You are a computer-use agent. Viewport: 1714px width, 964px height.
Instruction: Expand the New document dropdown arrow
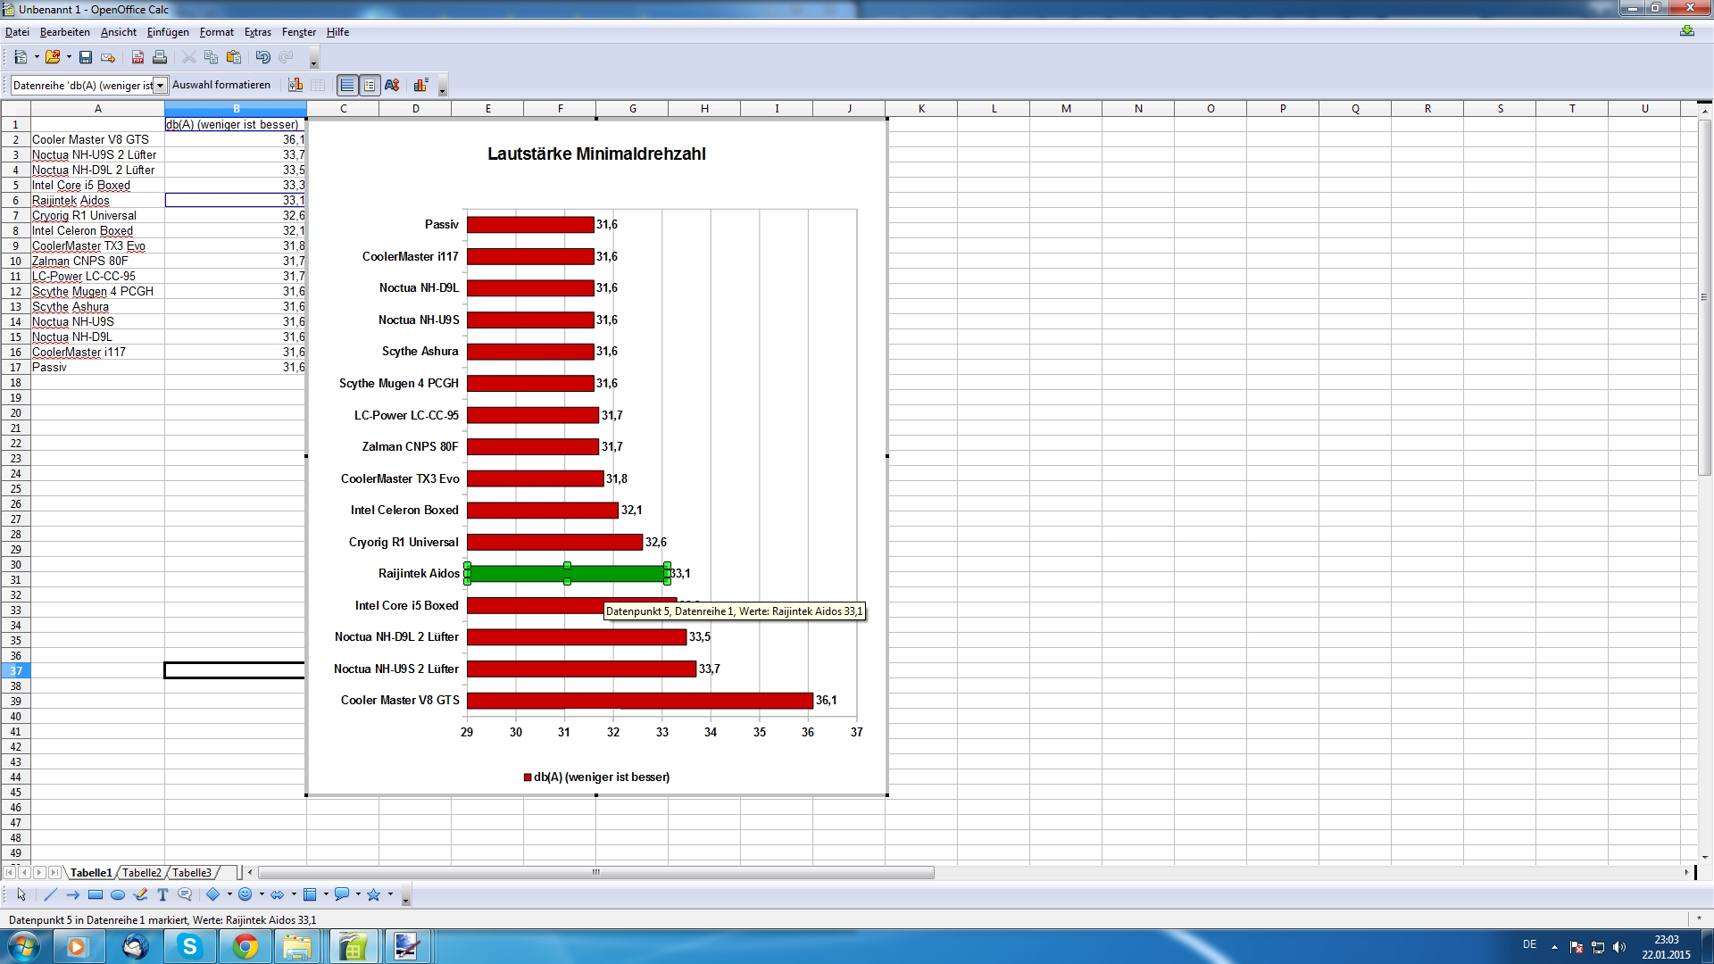pyautogui.click(x=37, y=57)
